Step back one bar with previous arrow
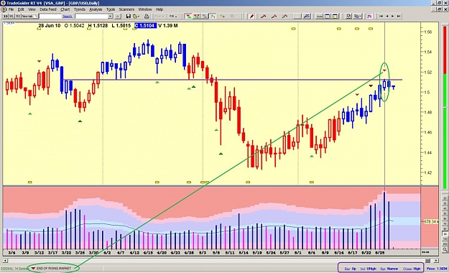Image resolution: width=449 pixels, height=273 pixels. (387, 17)
